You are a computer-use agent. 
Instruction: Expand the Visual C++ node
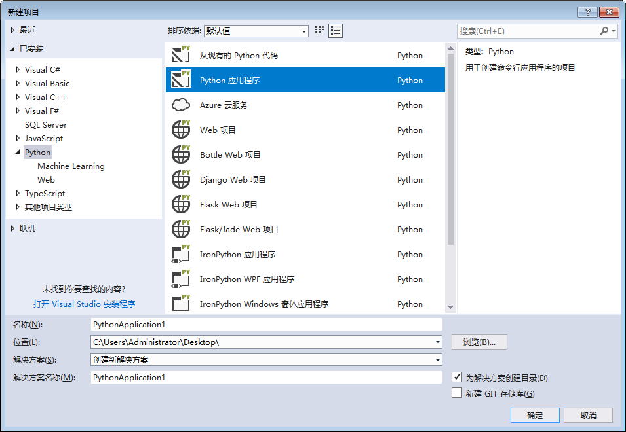18,97
